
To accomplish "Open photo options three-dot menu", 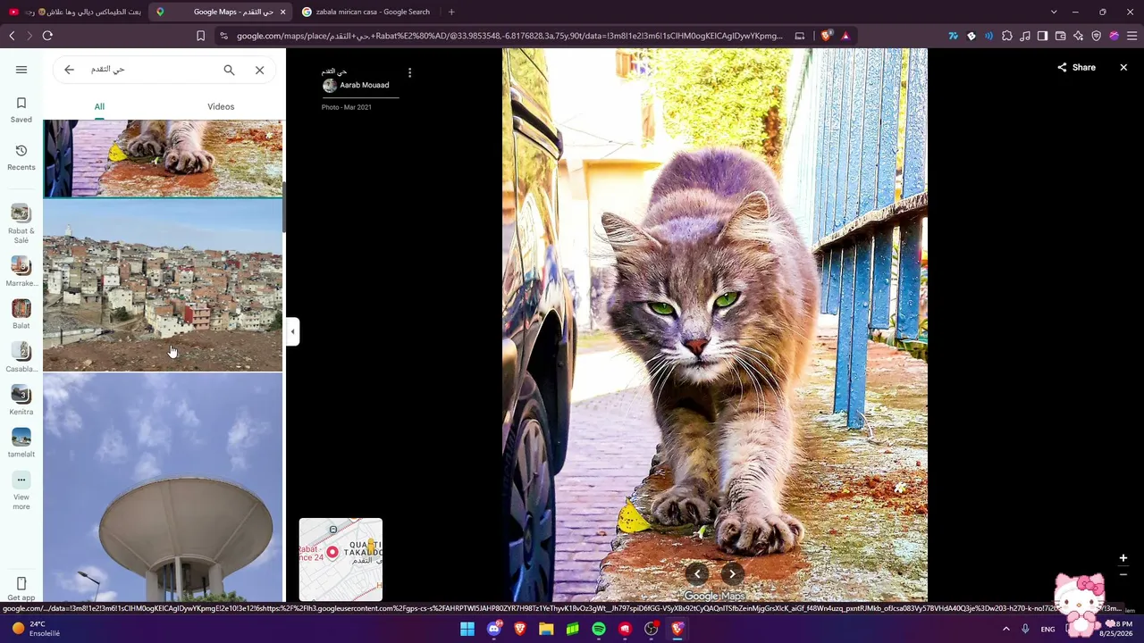I will click(409, 72).
